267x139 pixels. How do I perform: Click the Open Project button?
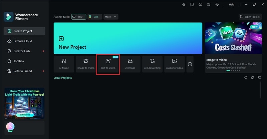pyautogui.click(x=250, y=17)
